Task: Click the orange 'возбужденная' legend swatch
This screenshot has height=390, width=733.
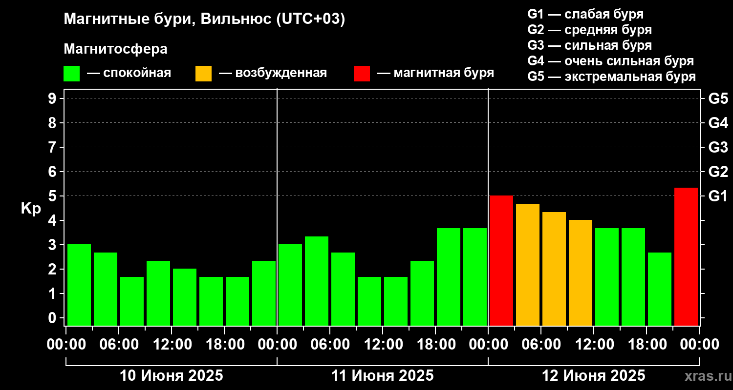Action: 203,74
